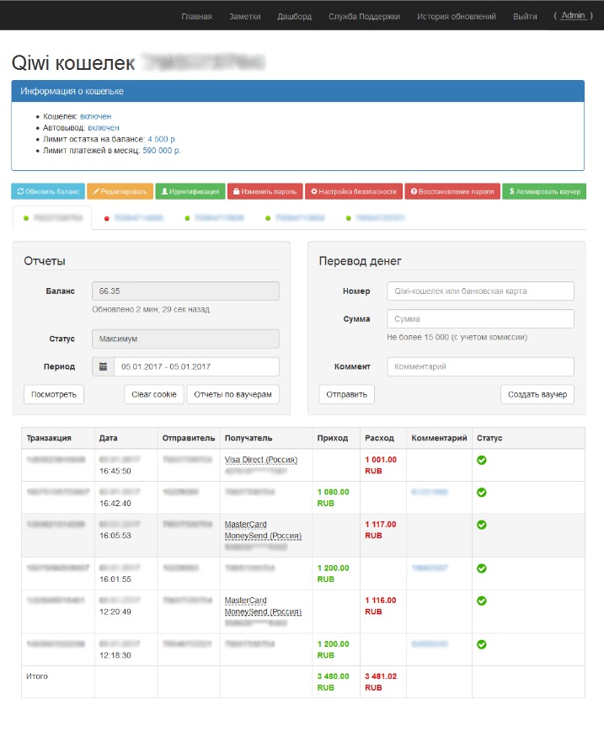Screen dimensions: 604x742
Task: Click the Транзакция column header
Action: pyautogui.click(x=49, y=438)
